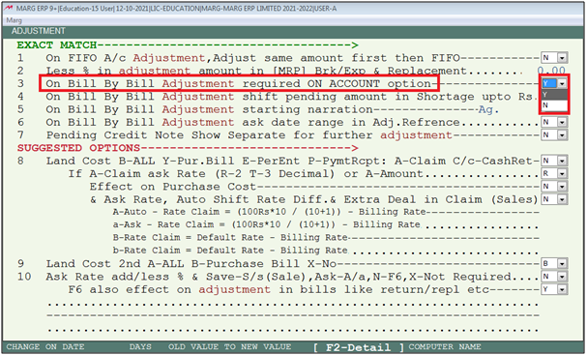Select N in ON ACCOUNT option list
Image resolution: width=587 pixels, height=355 pixels.
pos(554,105)
